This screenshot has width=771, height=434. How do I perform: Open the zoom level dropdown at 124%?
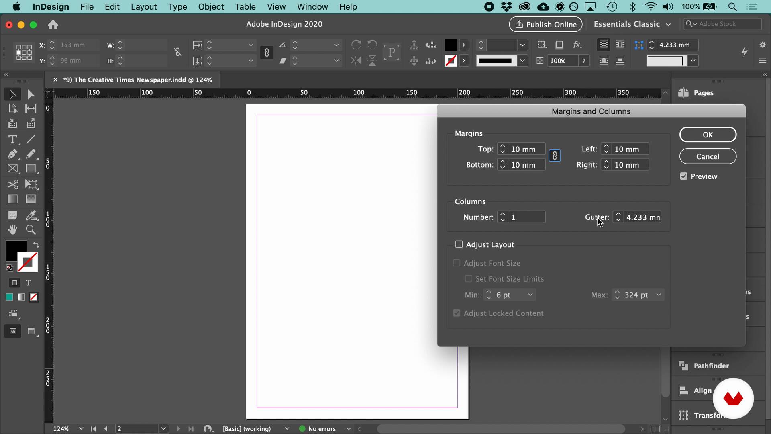(x=81, y=429)
